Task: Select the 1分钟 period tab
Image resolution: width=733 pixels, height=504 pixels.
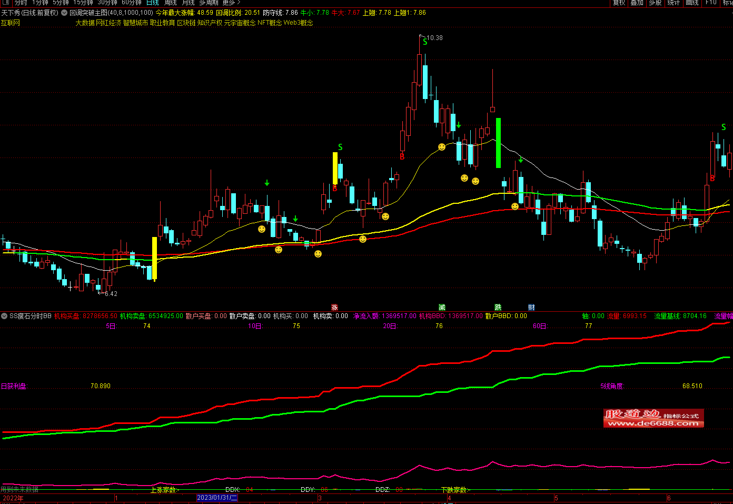Action: [40, 3]
